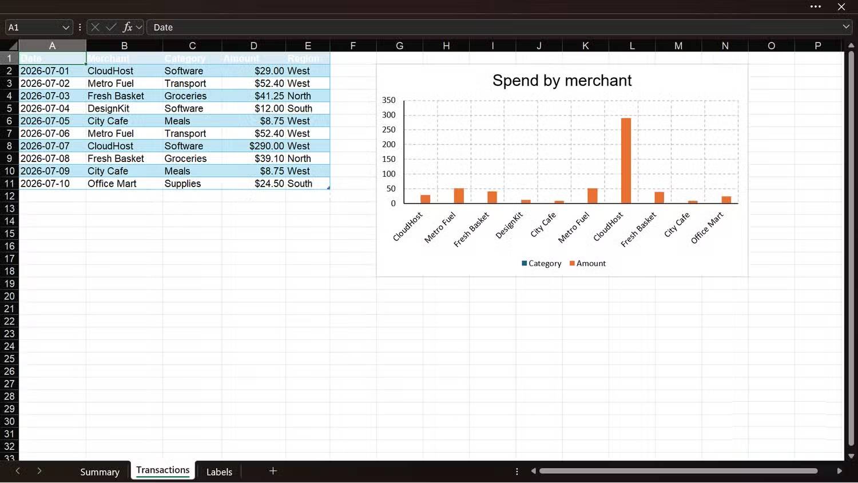The image size is (858, 483).
Task: Expand the formula bar chevron
Action: [846, 27]
